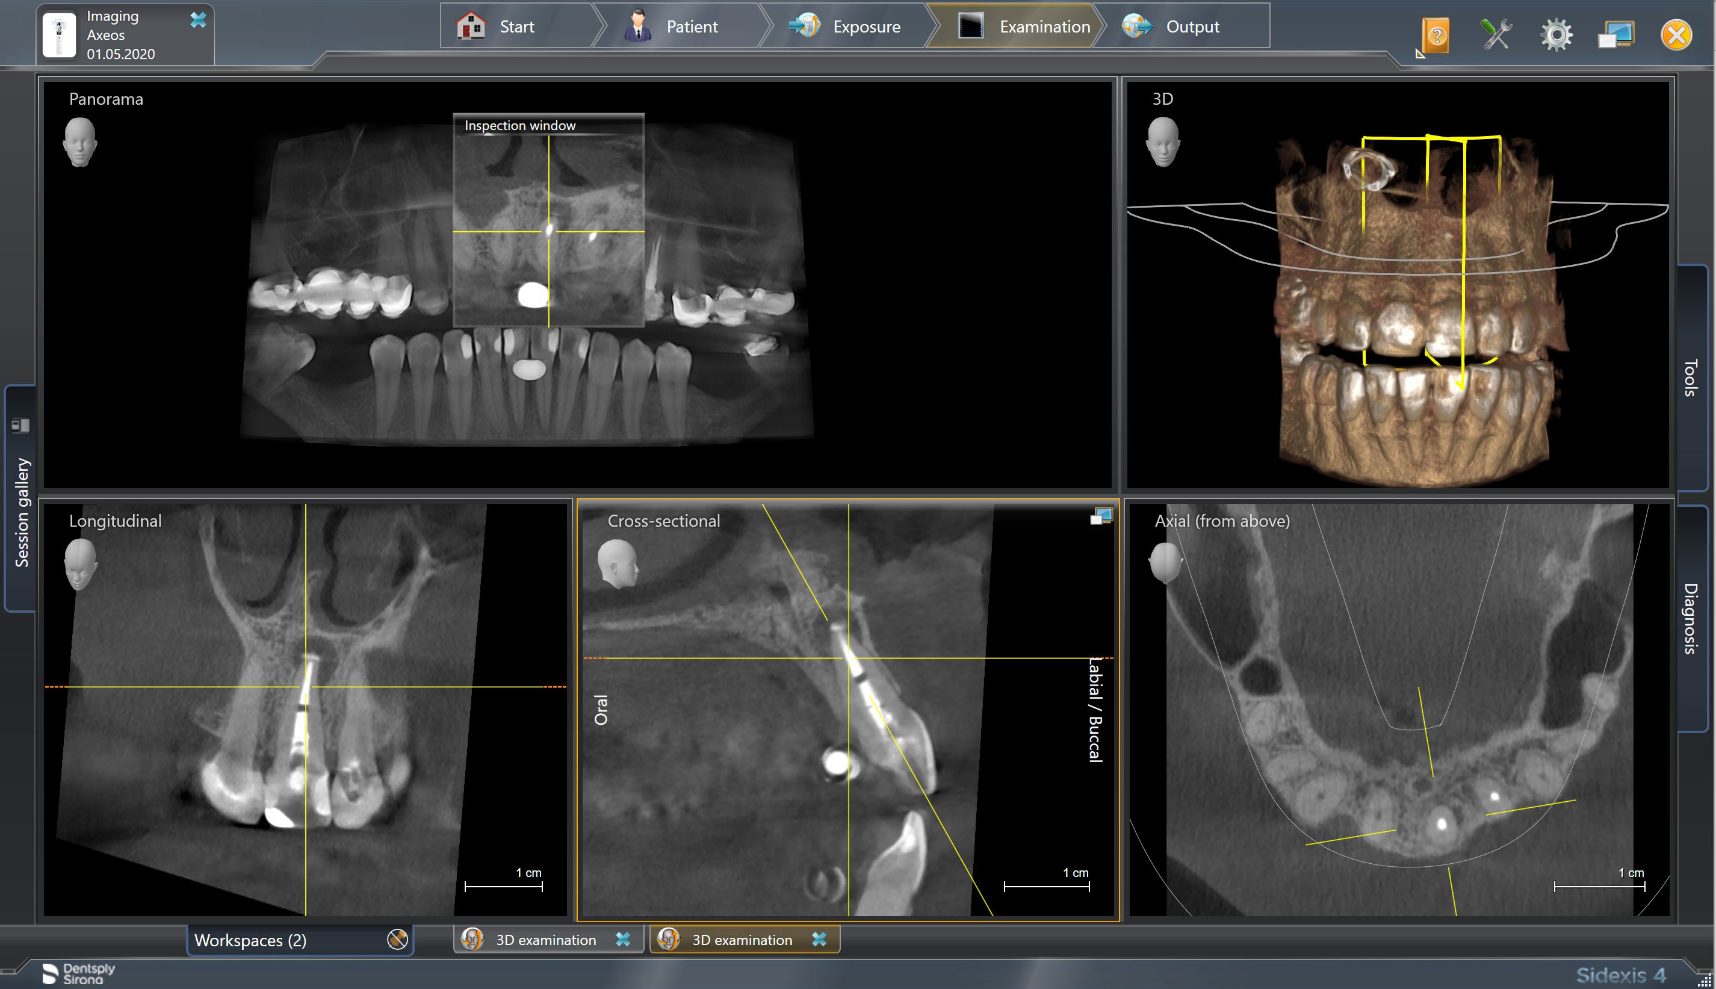Open the Exposure phase

coord(849,26)
